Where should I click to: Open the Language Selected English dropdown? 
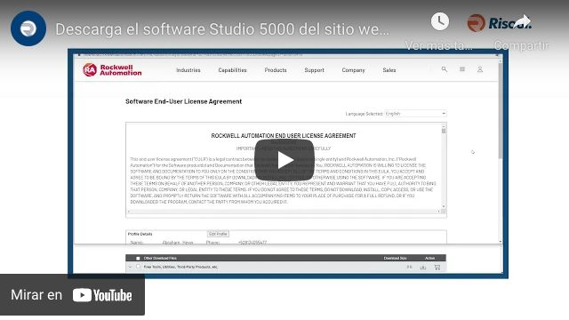click(x=415, y=114)
